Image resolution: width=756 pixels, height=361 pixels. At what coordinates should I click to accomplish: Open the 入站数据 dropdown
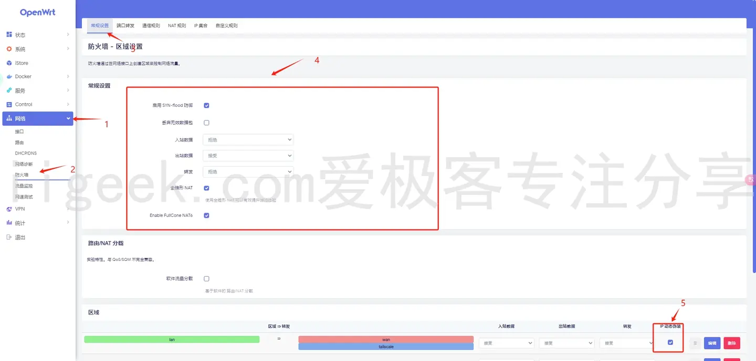click(x=248, y=139)
